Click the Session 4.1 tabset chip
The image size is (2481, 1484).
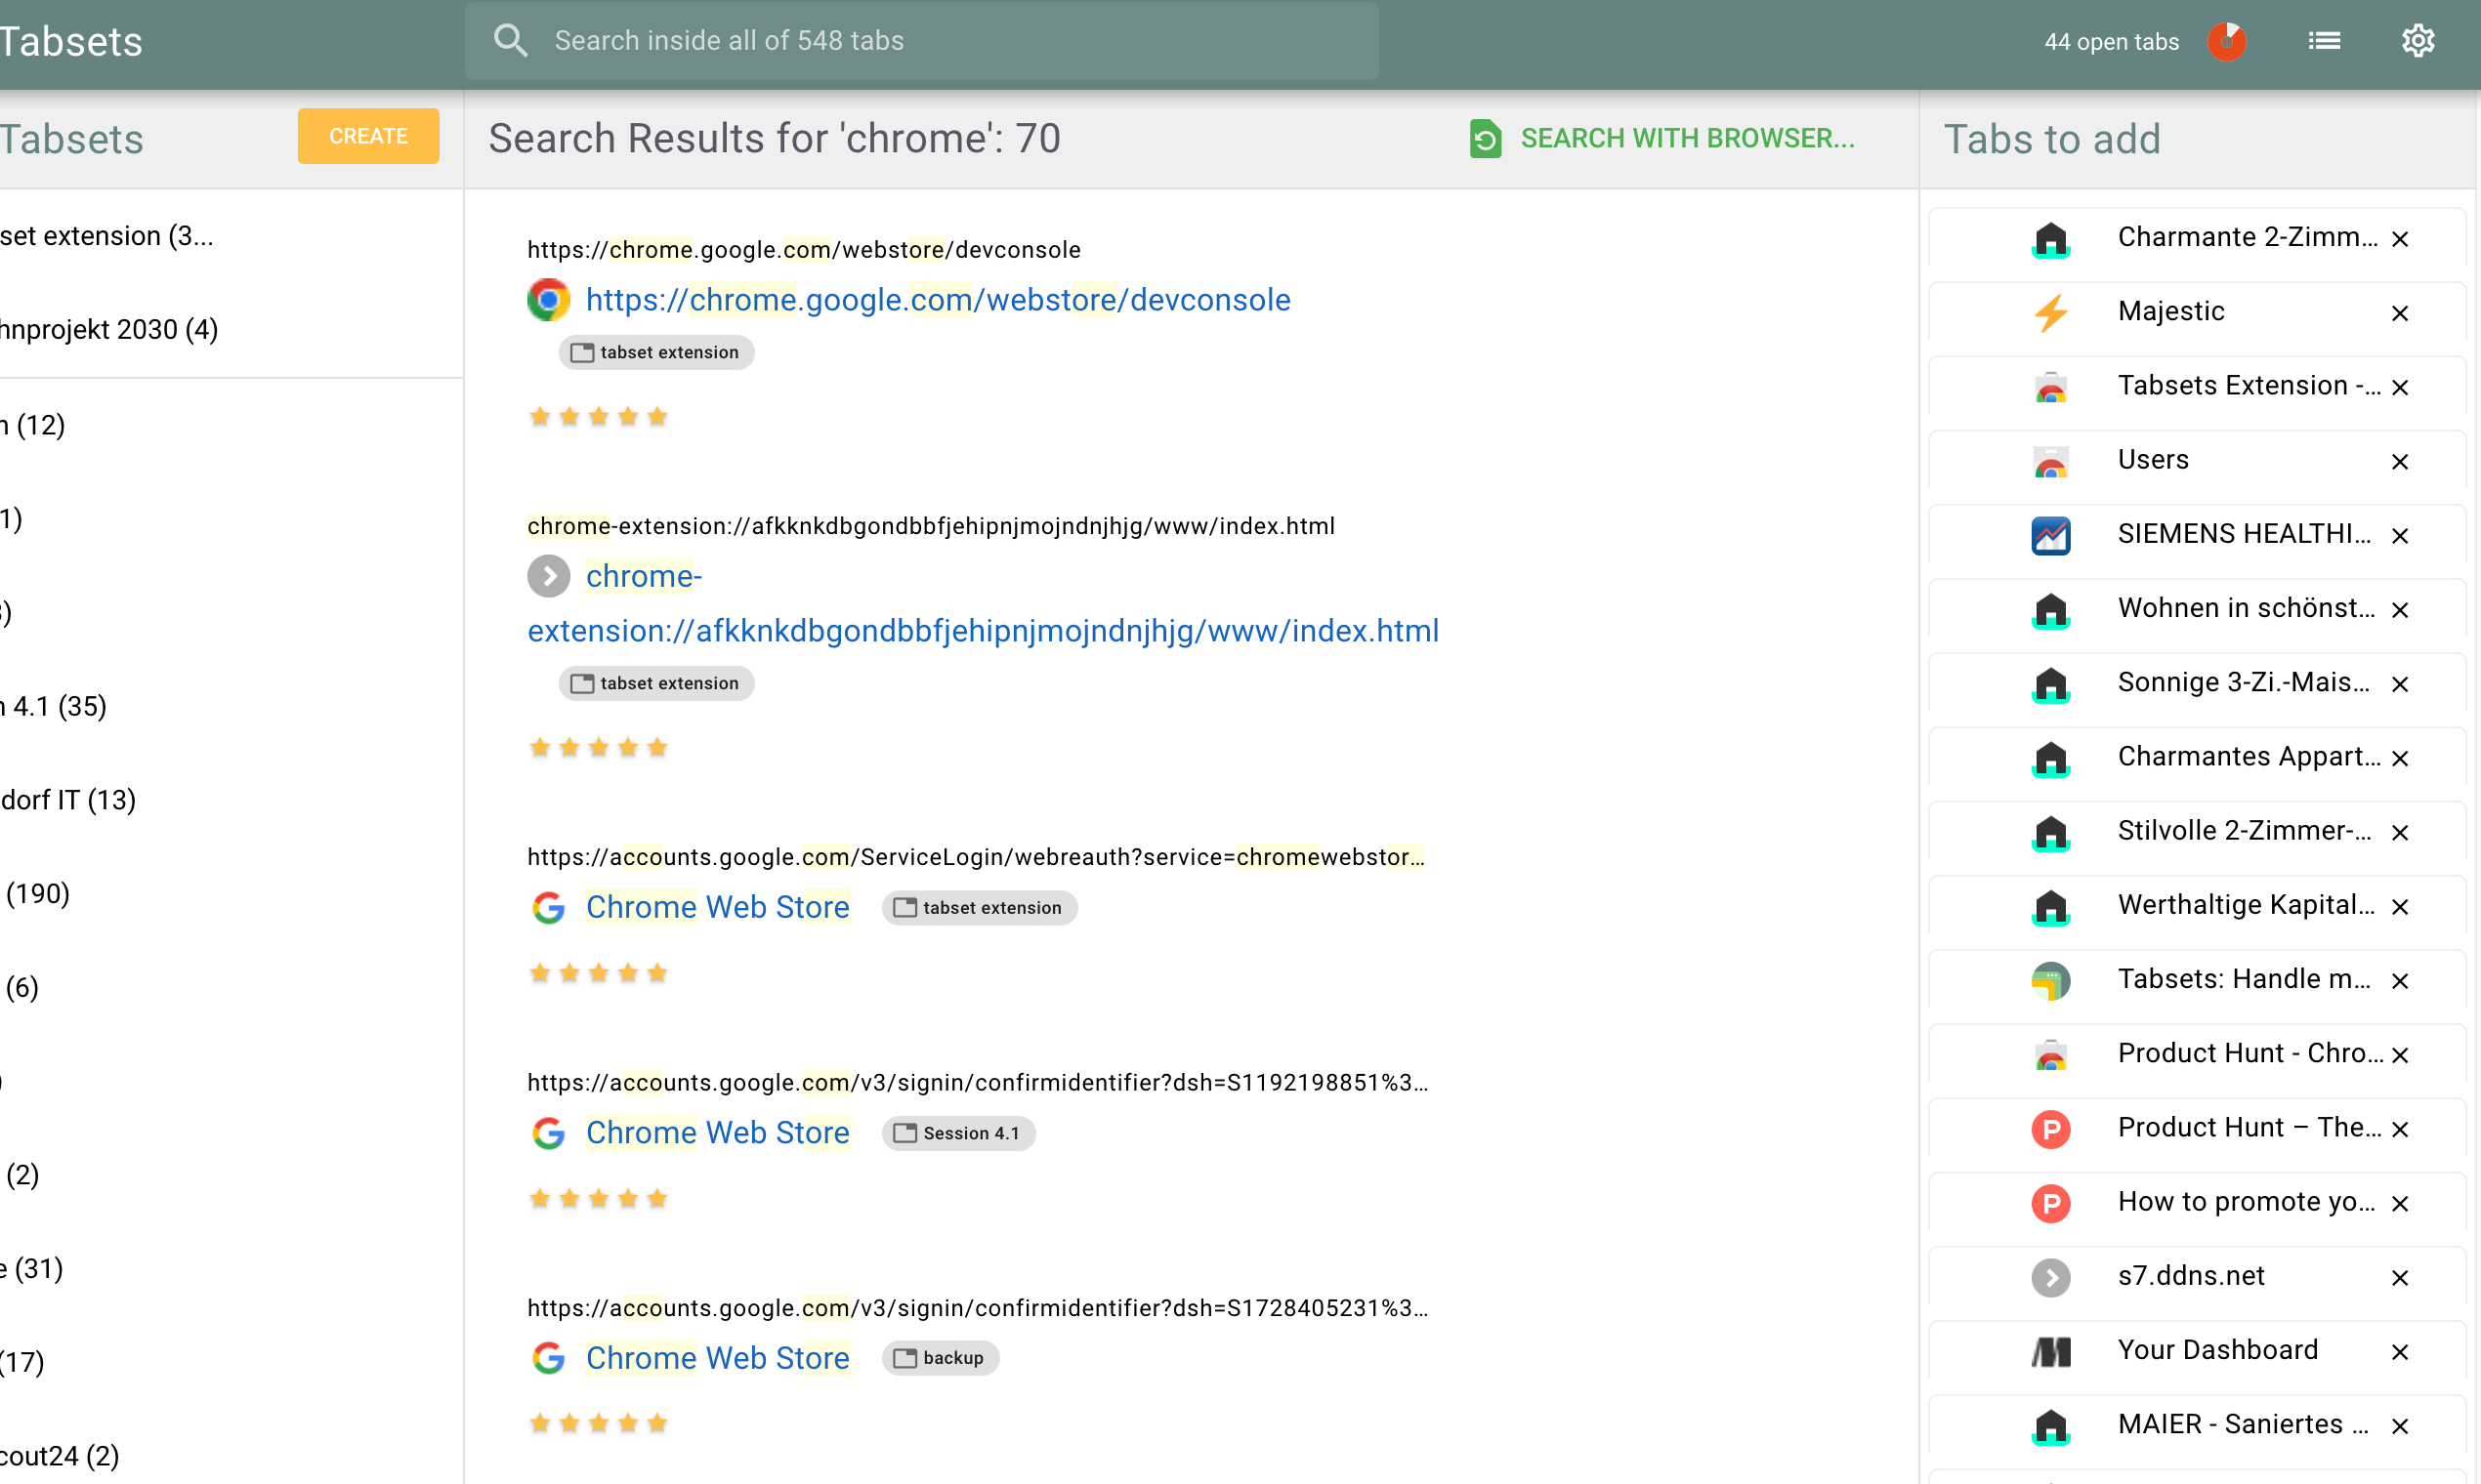tap(958, 1133)
